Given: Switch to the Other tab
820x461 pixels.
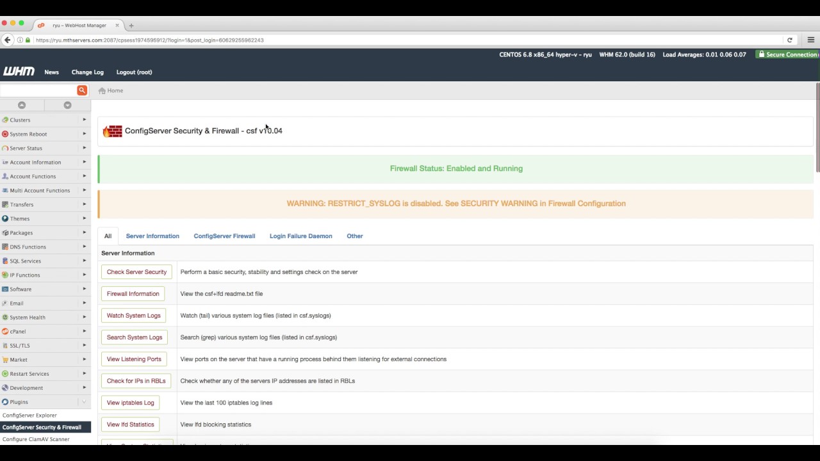Looking at the screenshot, I should click(355, 236).
